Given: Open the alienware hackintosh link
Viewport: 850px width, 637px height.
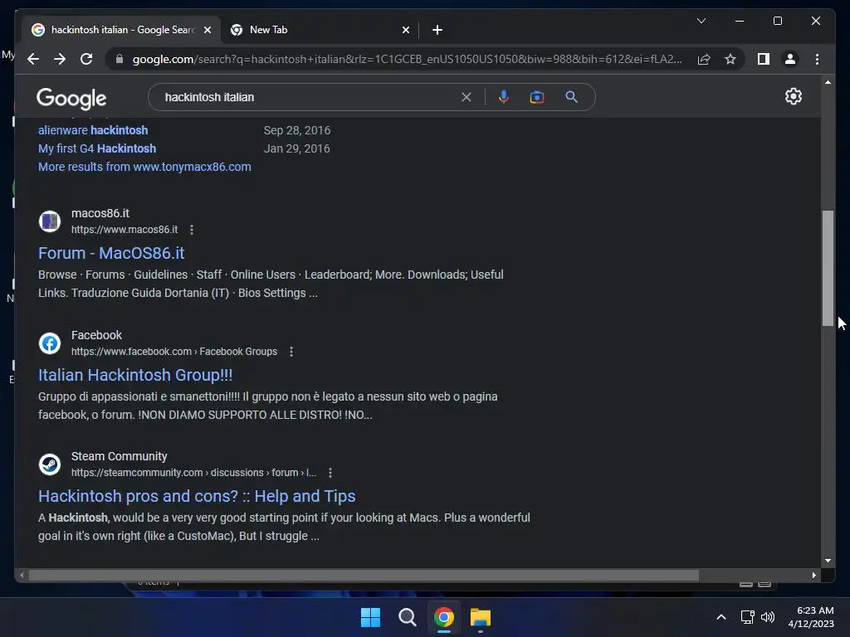Looking at the screenshot, I should click(93, 130).
